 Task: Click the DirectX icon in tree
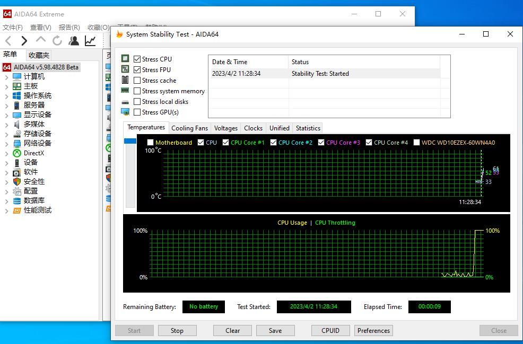pos(17,153)
